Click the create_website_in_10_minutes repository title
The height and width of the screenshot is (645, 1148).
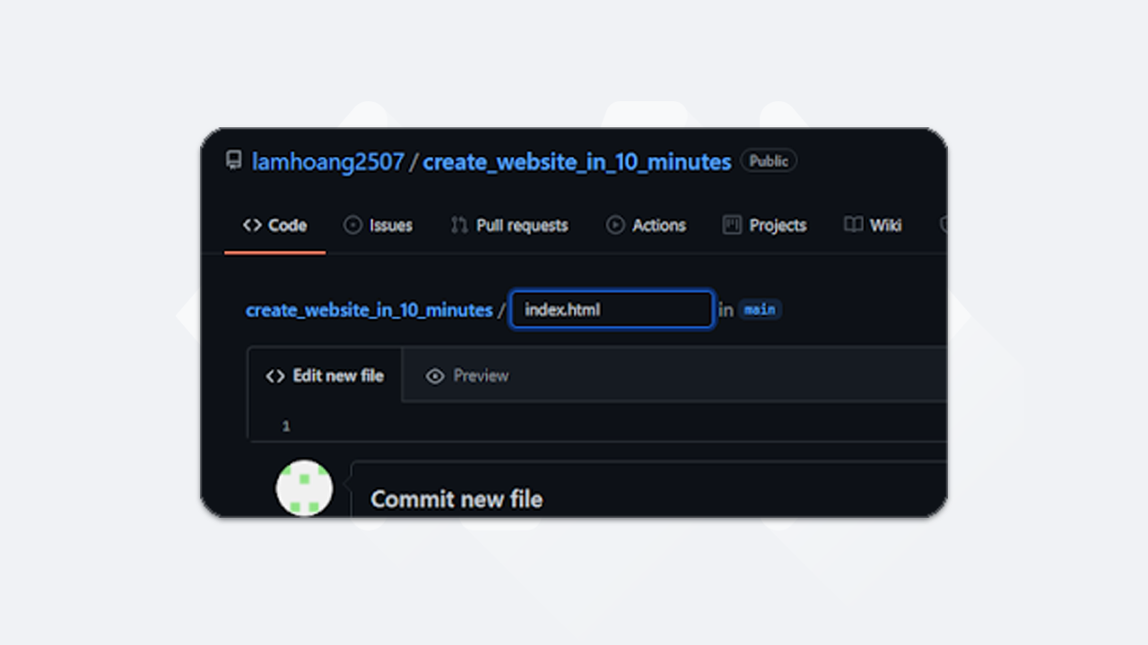pyautogui.click(x=577, y=161)
